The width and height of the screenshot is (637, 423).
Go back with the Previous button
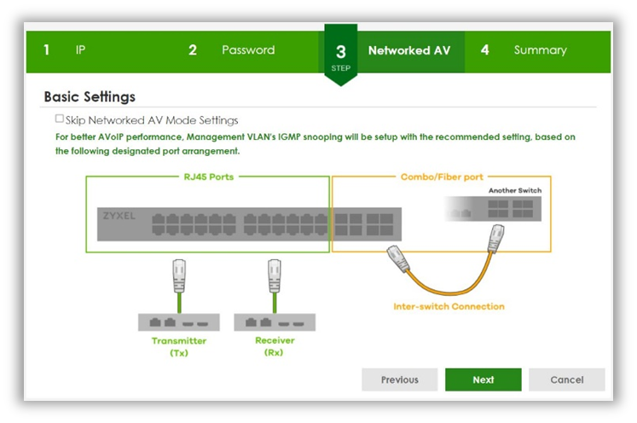399,380
